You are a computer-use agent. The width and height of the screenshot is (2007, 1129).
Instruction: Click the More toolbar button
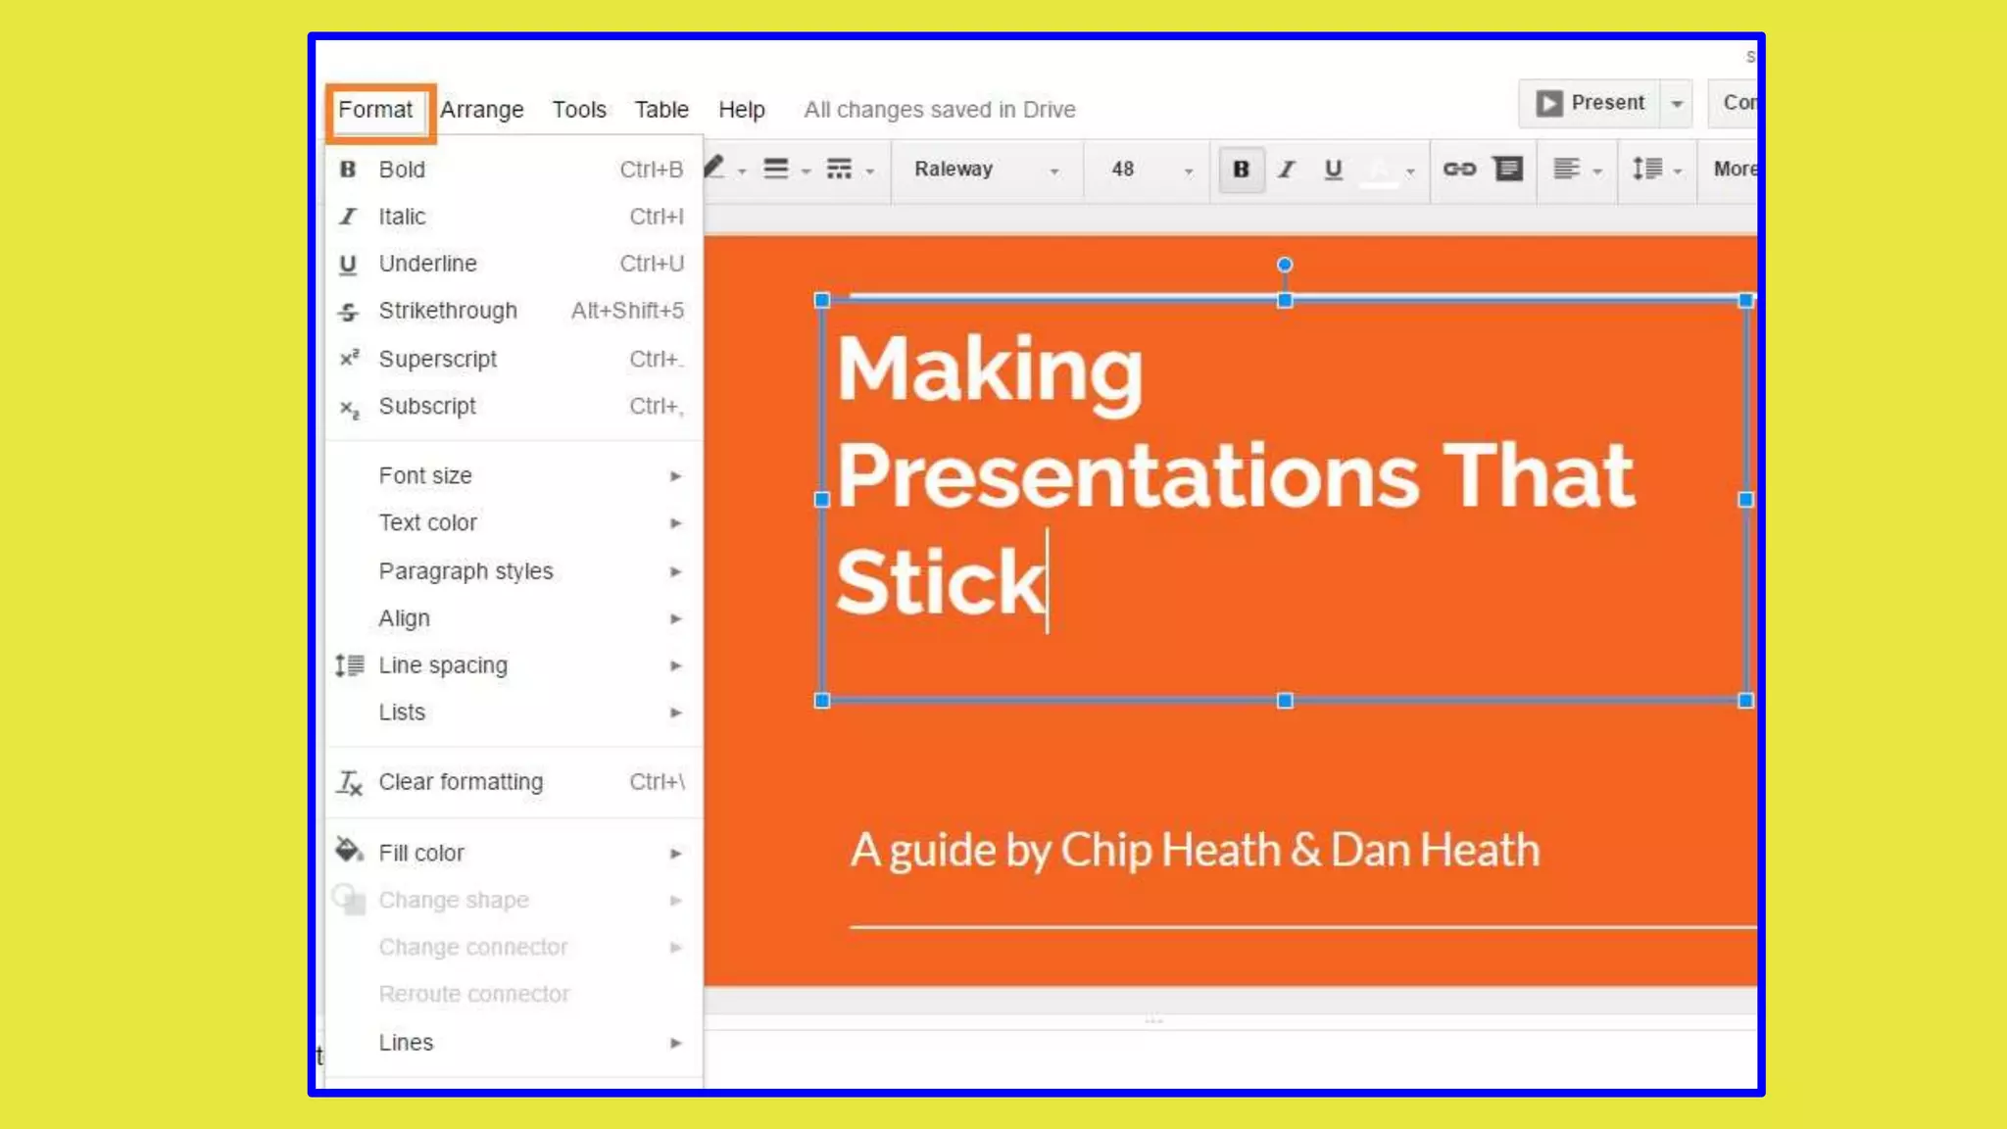1734,170
